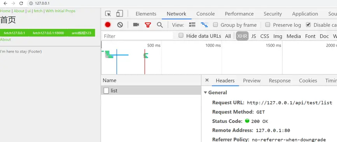Clear the network log
Viewport: 337px width, 142px height.
pyautogui.click(x=120, y=25)
